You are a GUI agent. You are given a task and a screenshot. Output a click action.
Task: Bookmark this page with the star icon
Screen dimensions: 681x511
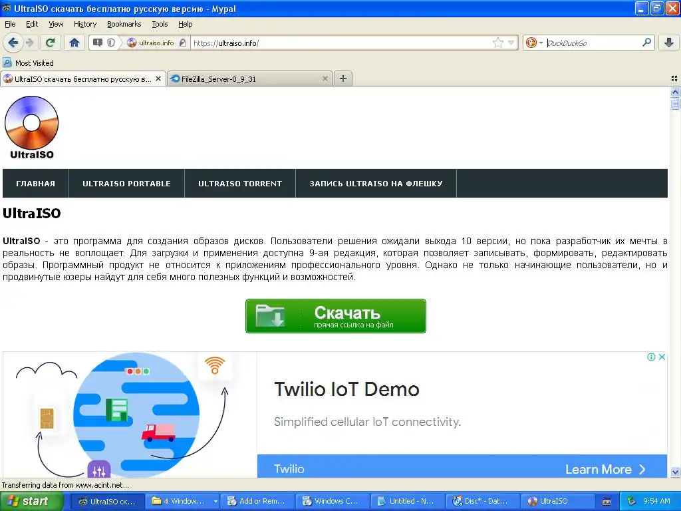pyautogui.click(x=497, y=43)
